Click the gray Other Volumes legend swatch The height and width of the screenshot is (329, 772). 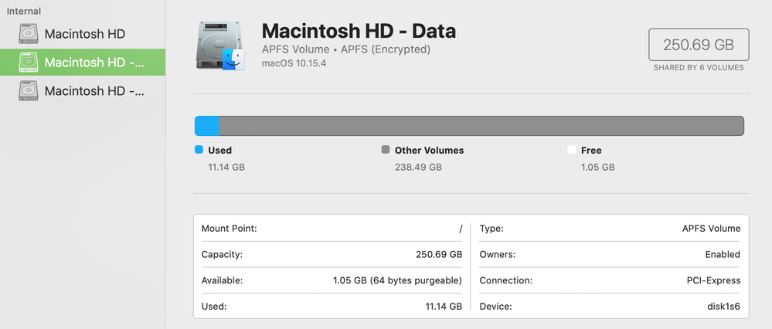(386, 150)
